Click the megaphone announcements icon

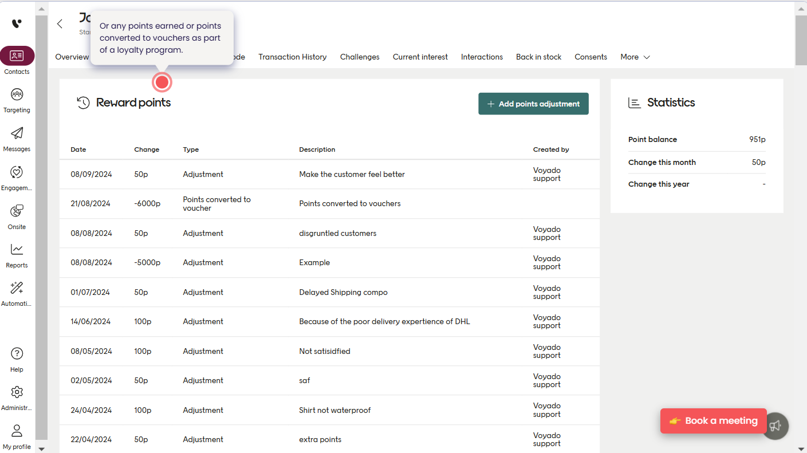pos(775,426)
